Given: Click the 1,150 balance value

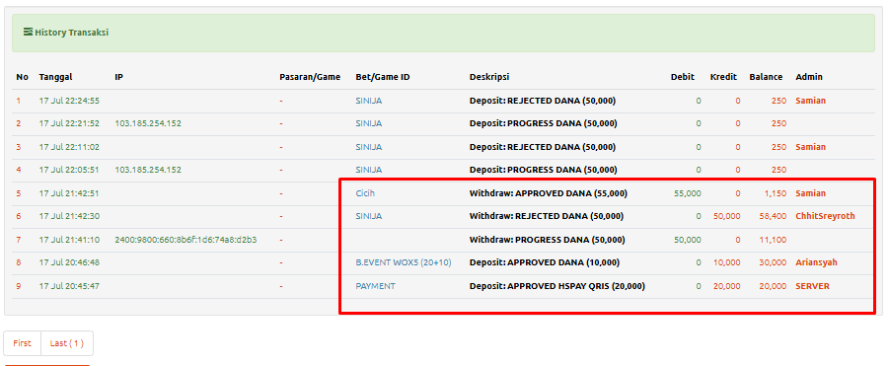Looking at the screenshot, I should tap(776, 193).
